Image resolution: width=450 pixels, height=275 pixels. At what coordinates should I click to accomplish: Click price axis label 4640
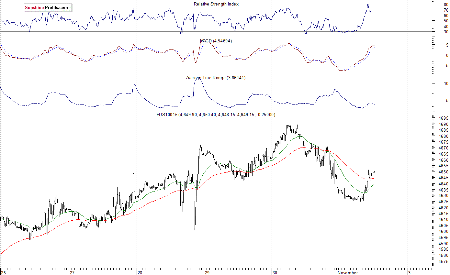444,184
